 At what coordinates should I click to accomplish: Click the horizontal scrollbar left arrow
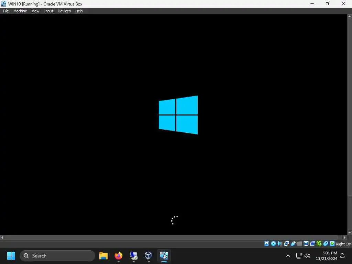[x=2, y=238]
